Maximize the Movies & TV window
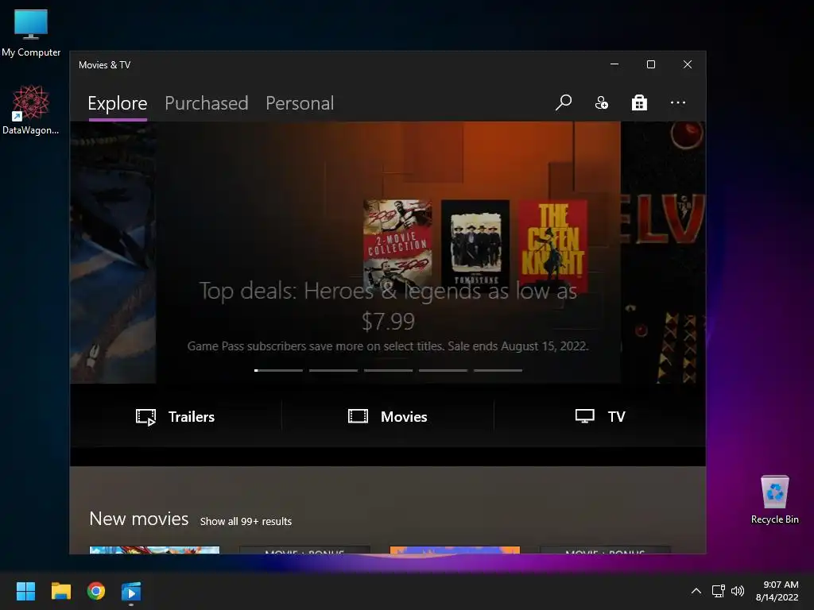814x610 pixels. 650,64
